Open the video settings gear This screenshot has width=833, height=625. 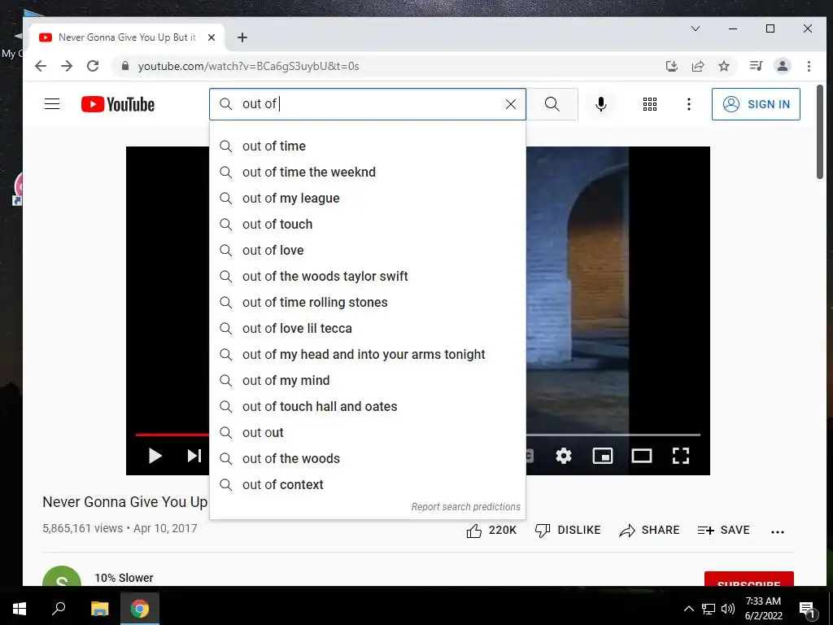tap(564, 456)
